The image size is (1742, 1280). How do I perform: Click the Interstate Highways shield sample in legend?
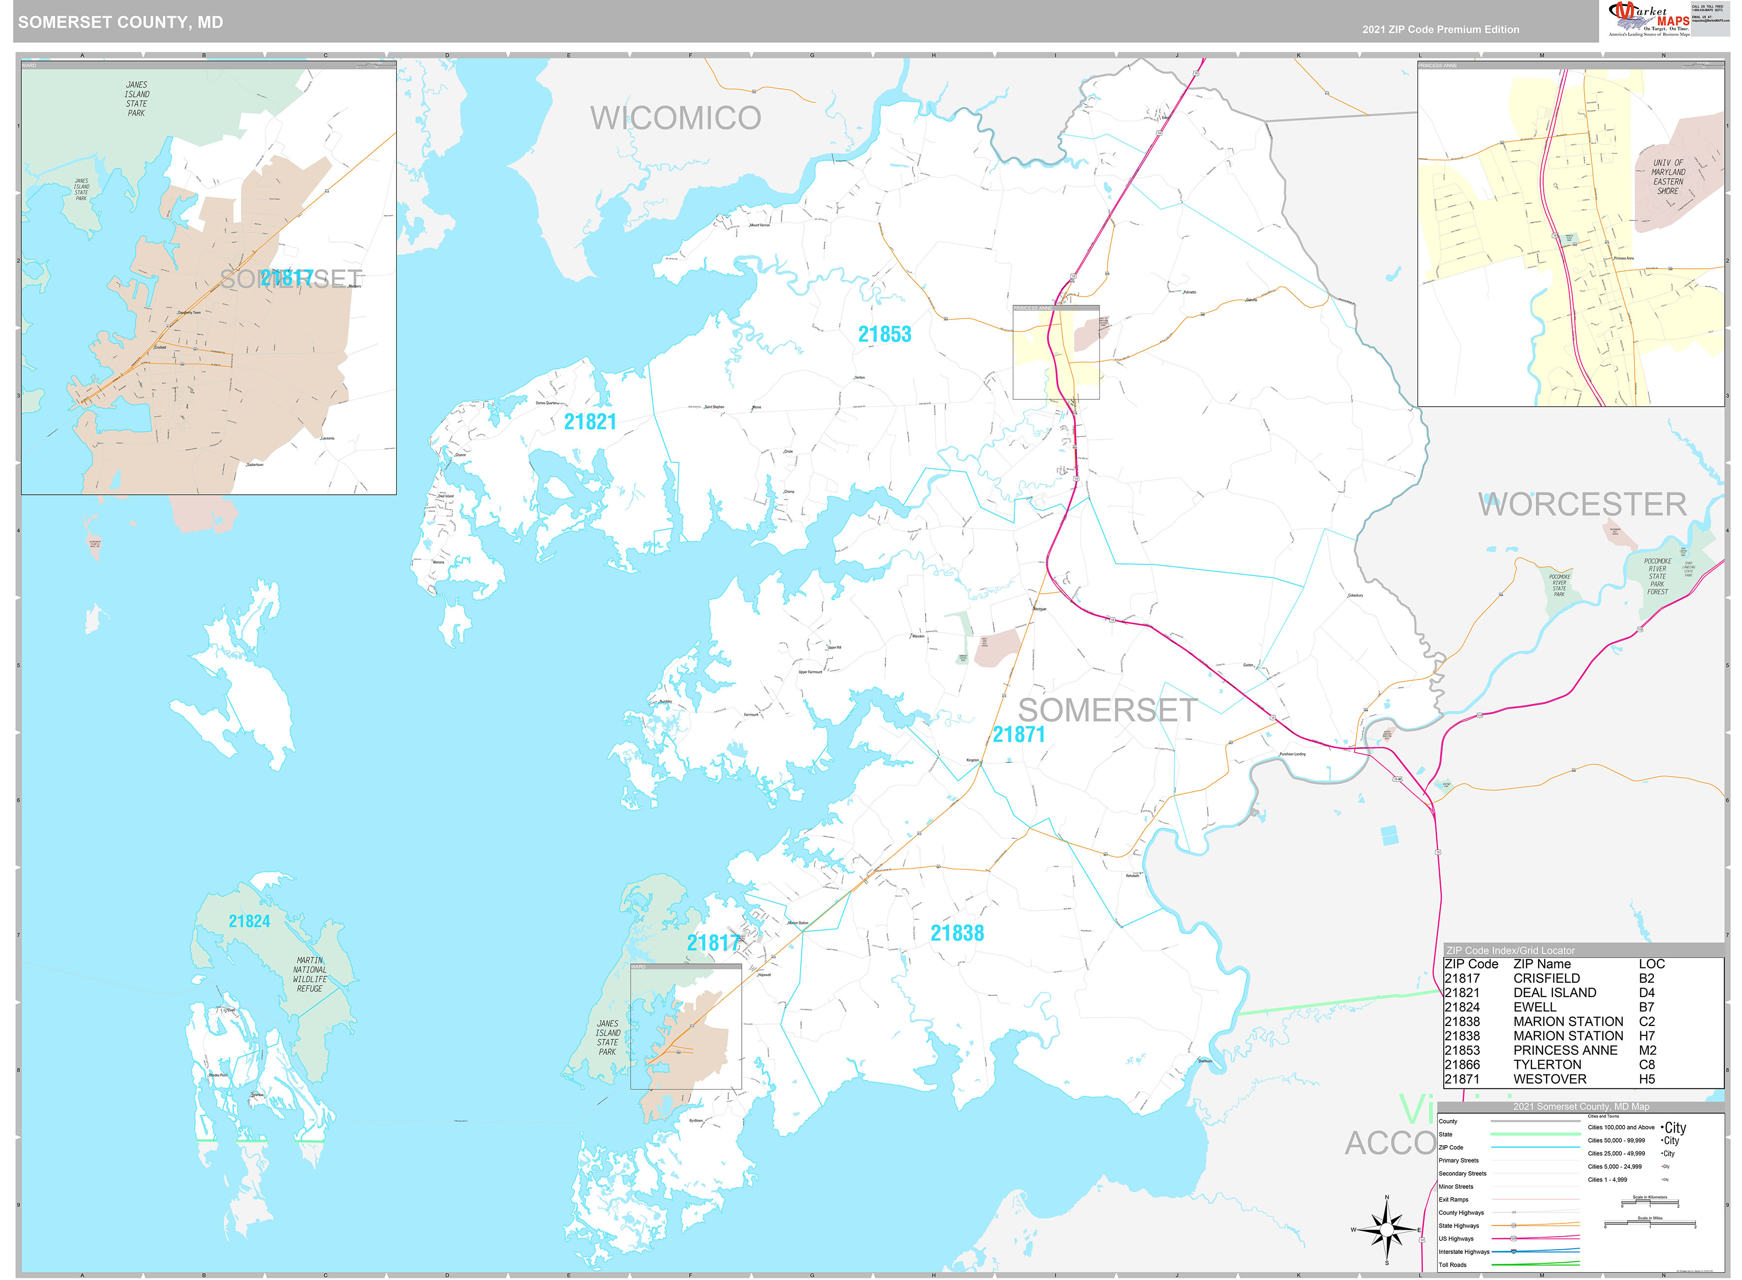point(1514,1251)
